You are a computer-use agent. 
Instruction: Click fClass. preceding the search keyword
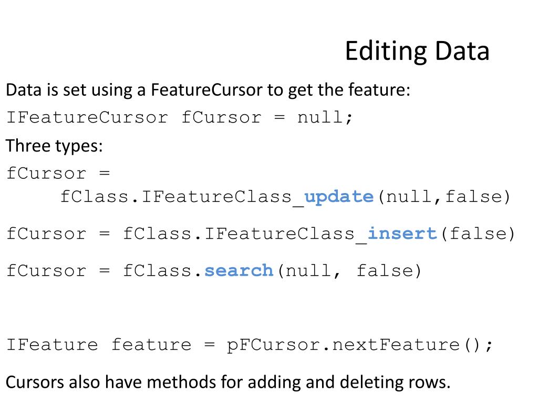pyautogui.click(x=163, y=271)
